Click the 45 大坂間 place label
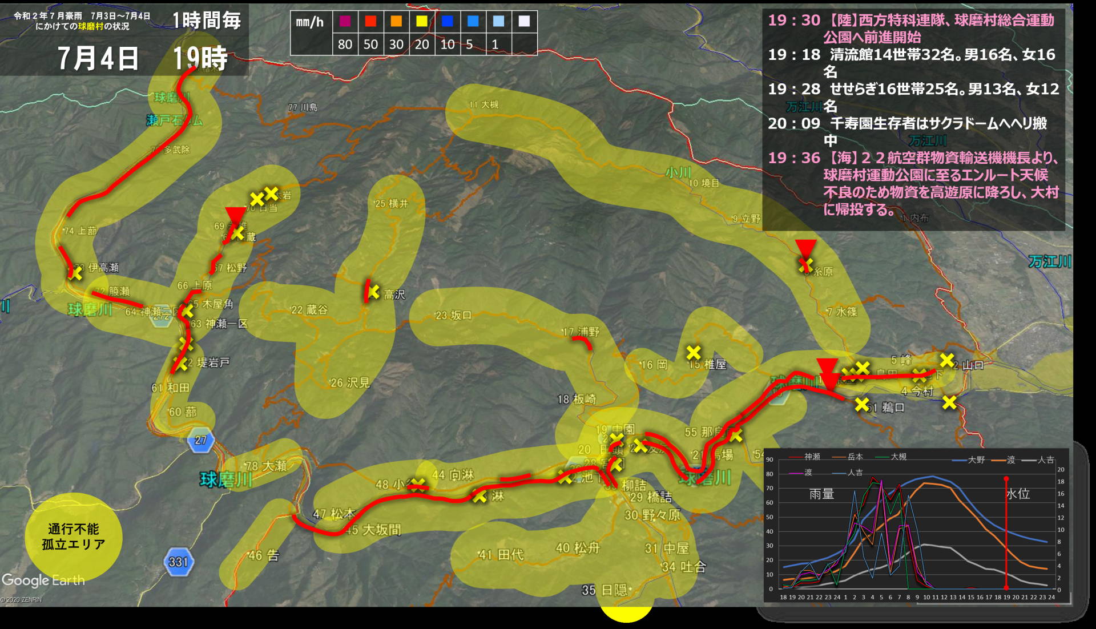Screen dimensions: 1096x629 coord(373,530)
